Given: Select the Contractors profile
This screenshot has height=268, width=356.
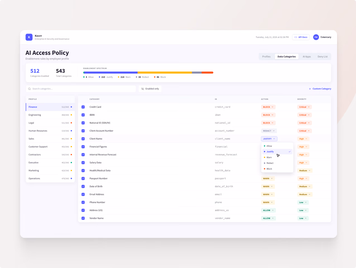Looking at the screenshot, I should pos(50,155).
